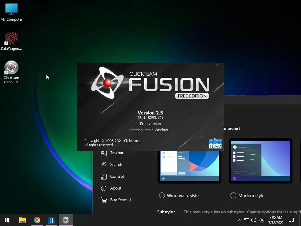Click the Control keyboard sidebar icon
Viewport: 301px width, 226px height.
[x=104, y=177]
